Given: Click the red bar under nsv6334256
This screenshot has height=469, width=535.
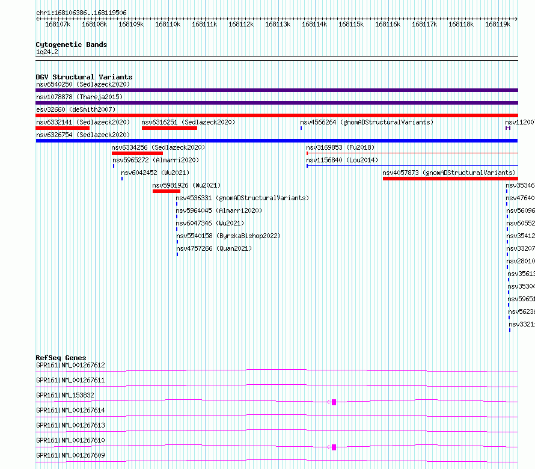Looking at the screenshot, I should pos(137,153).
